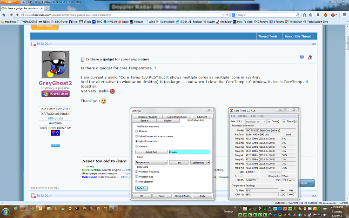Viewport: 349px width, 218px height.
Task: Open the Downloads arrow icon in toolbar
Action: tap(318, 15)
